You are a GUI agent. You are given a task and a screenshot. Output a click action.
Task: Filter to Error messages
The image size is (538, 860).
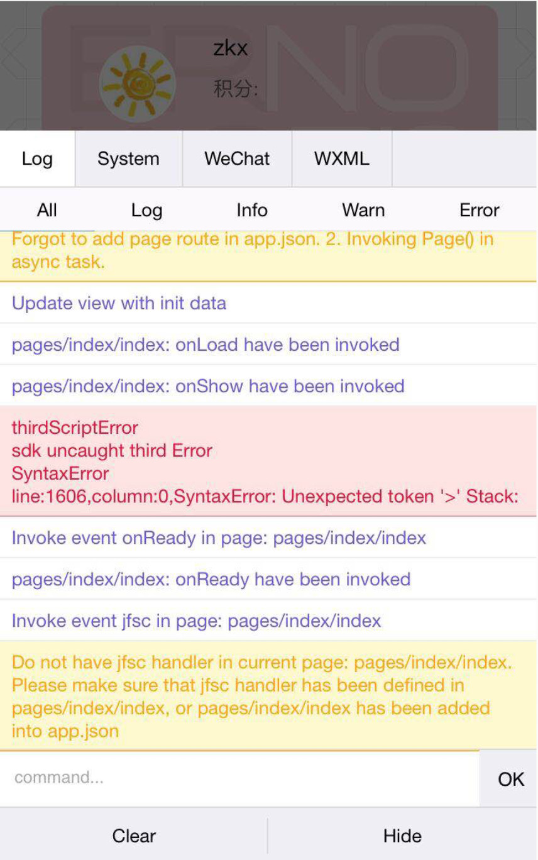(x=479, y=210)
